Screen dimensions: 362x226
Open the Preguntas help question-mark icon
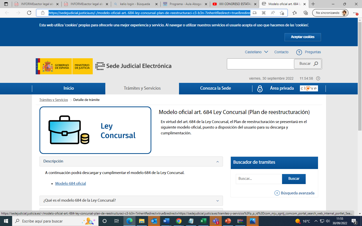299,52
